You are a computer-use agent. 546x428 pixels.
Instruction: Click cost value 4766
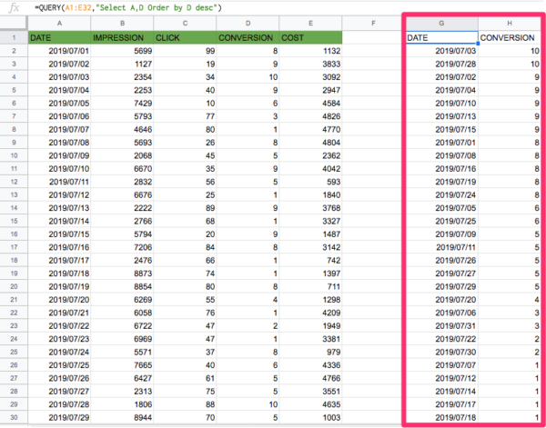(310, 378)
